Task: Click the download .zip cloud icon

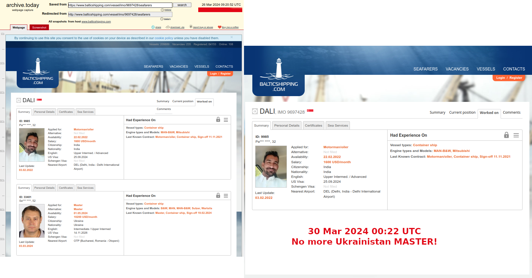Action: [x=168, y=27]
